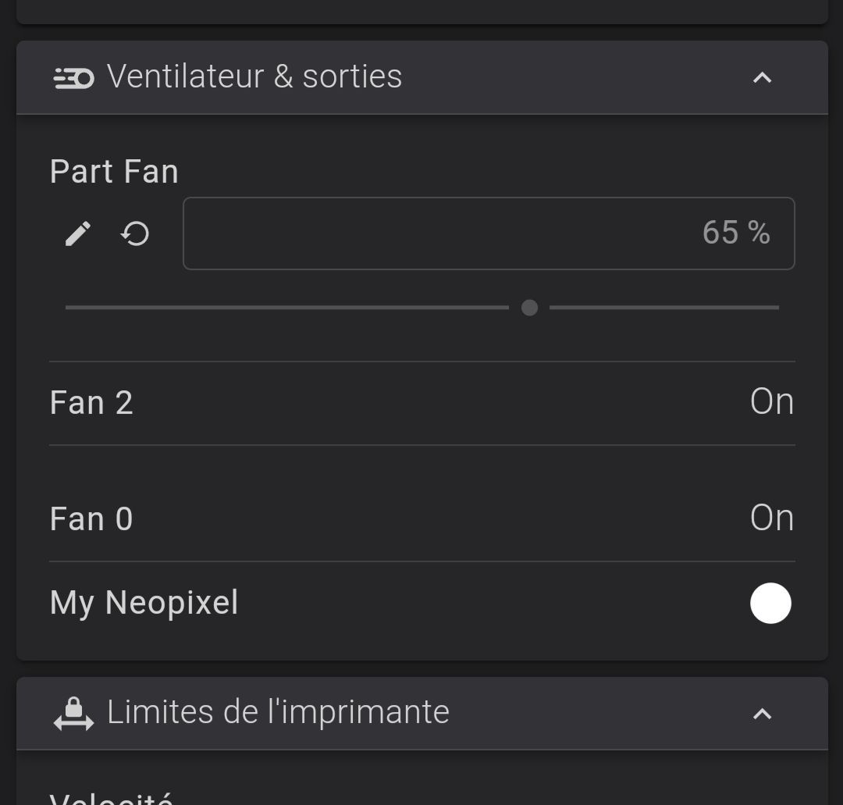This screenshot has height=805, width=843.
Task: Click the pencil edit icon for Part Fan
Action: (x=78, y=233)
